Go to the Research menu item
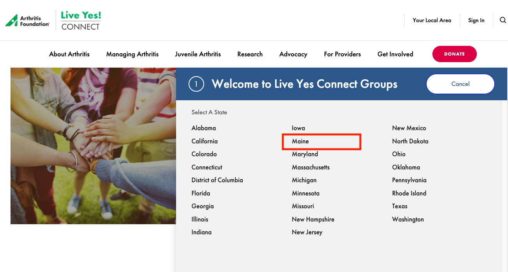This screenshot has height=272, width=508. (250, 54)
